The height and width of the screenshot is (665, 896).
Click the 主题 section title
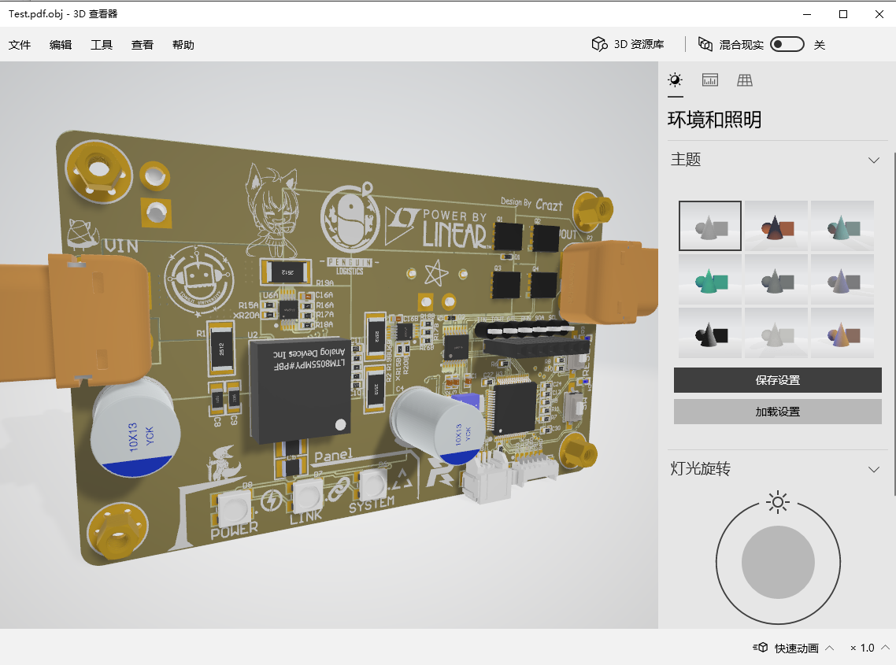[686, 160]
